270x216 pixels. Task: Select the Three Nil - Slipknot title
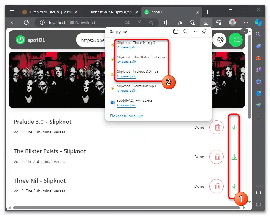[x=40, y=181]
